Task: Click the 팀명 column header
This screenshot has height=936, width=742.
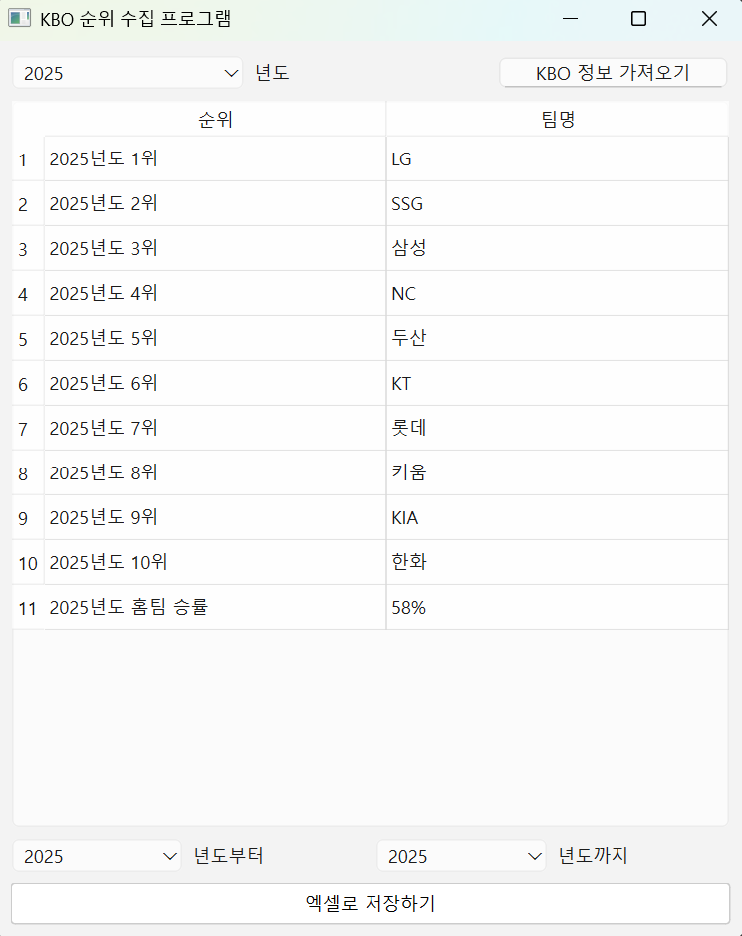Action: pyautogui.click(x=557, y=120)
